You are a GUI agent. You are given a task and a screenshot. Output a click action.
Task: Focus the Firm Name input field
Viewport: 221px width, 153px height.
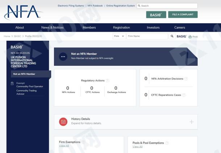147,36
